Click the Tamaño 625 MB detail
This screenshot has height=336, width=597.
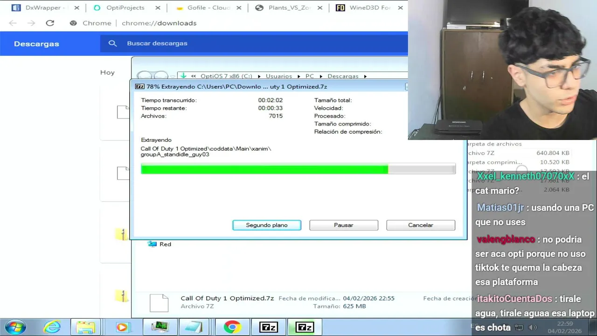pos(340,306)
